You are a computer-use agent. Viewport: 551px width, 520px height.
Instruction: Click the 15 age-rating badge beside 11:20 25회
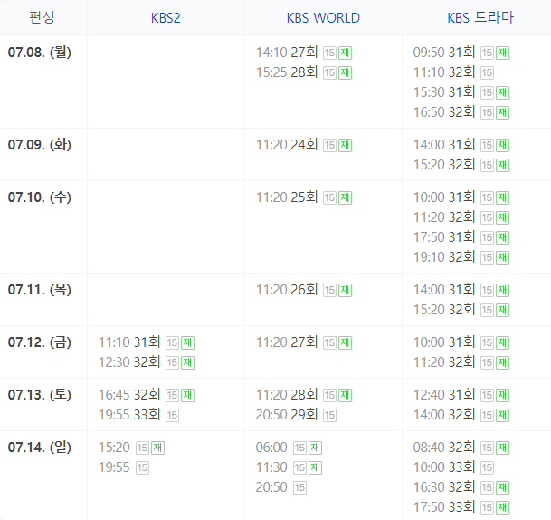coord(329,198)
